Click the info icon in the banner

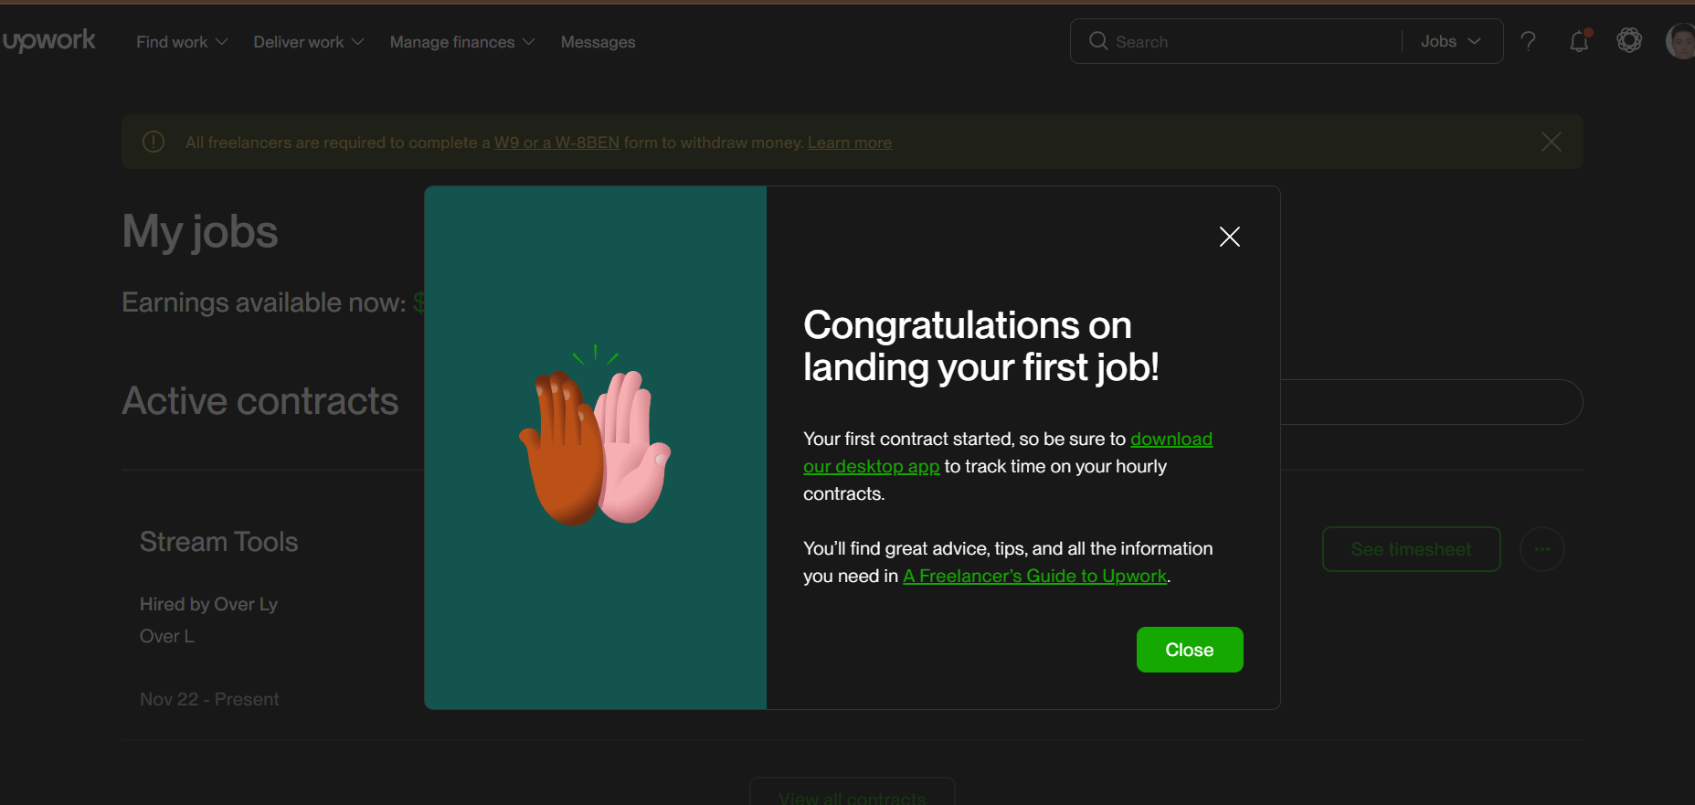[x=154, y=142]
